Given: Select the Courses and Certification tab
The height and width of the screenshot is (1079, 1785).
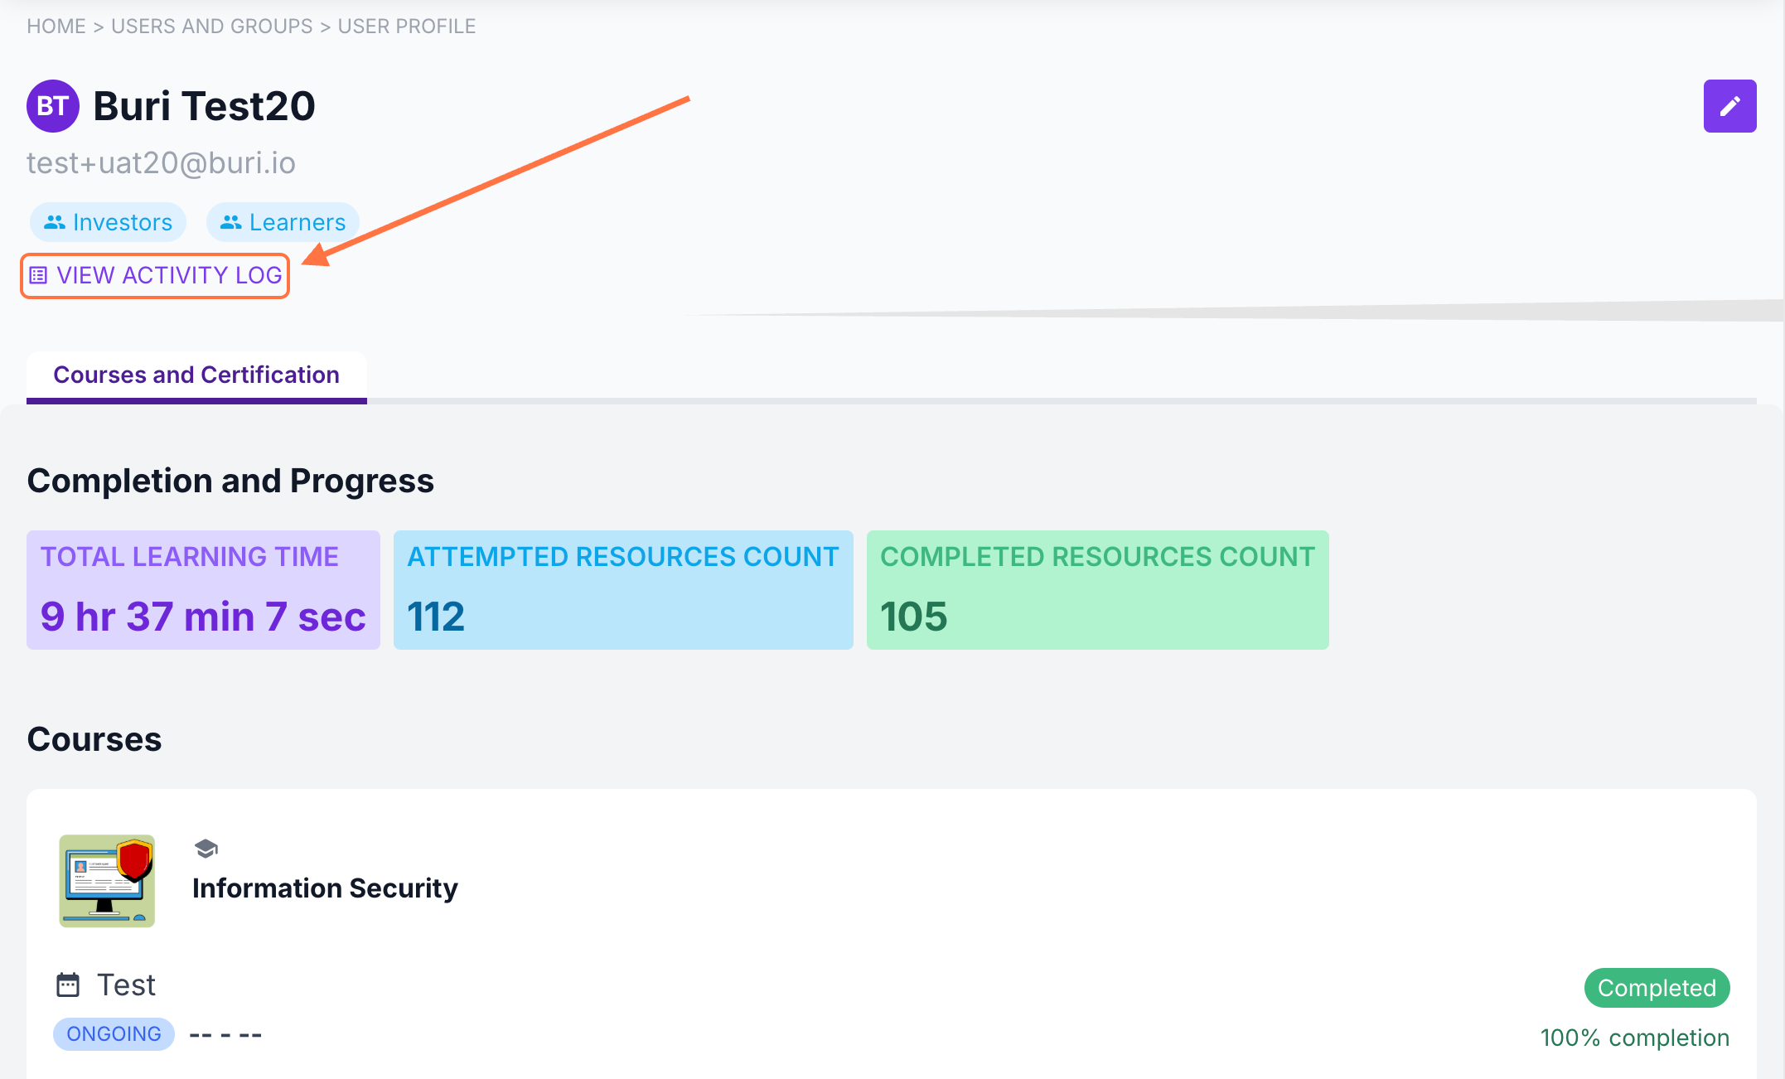Looking at the screenshot, I should [x=196, y=375].
